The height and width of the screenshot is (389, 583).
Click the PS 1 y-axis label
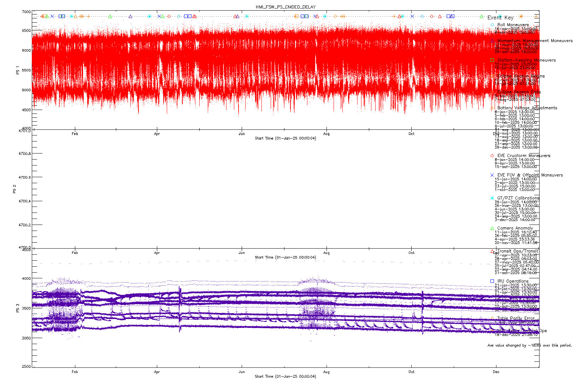18,70
